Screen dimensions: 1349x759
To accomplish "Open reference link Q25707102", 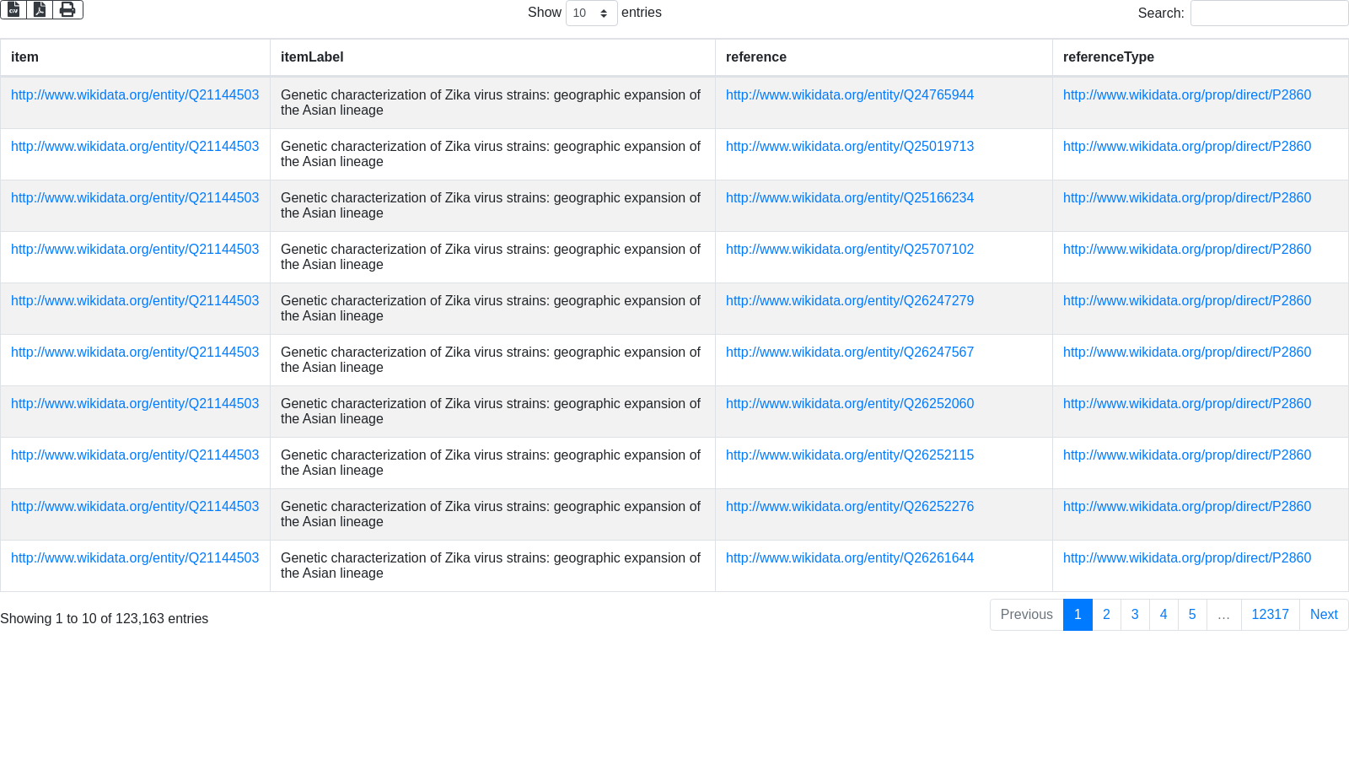I will [x=849, y=250].
